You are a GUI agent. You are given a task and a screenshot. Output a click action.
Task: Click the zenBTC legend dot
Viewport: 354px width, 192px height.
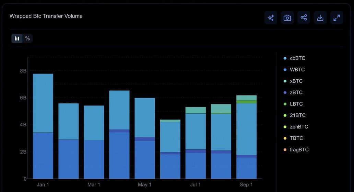pos(285,127)
